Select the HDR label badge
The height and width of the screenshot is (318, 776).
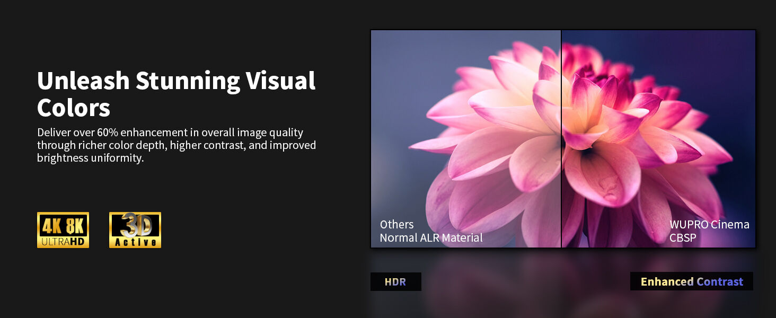(x=395, y=282)
